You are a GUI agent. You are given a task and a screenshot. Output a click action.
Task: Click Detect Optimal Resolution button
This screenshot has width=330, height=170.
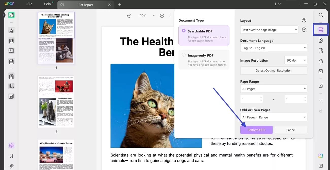274,70
